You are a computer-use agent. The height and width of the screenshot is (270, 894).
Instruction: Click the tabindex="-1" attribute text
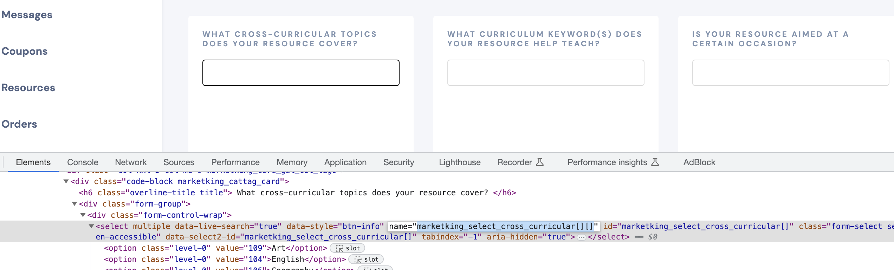click(x=452, y=237)
